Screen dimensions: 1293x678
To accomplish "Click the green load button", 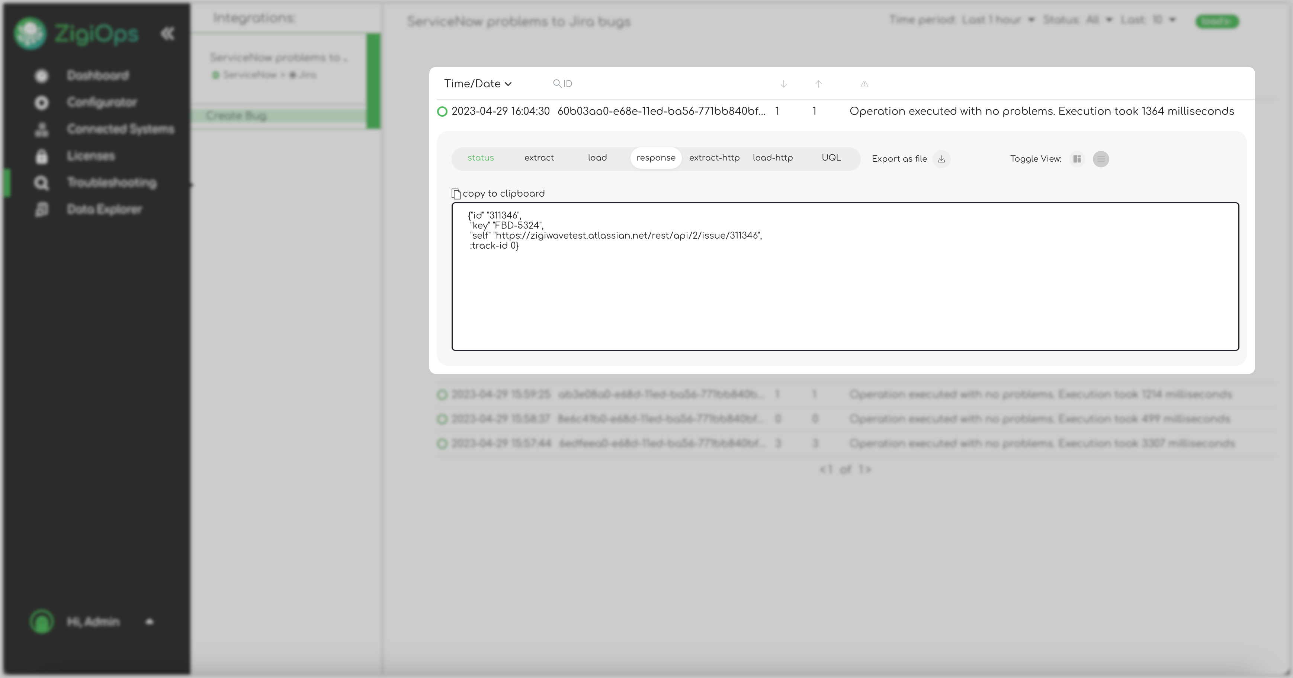I will pos(1217,22).
